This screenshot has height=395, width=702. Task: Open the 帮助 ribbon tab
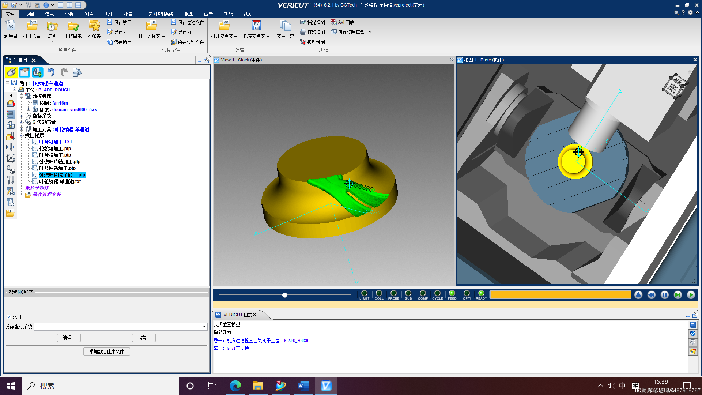(x=248, y=14)
